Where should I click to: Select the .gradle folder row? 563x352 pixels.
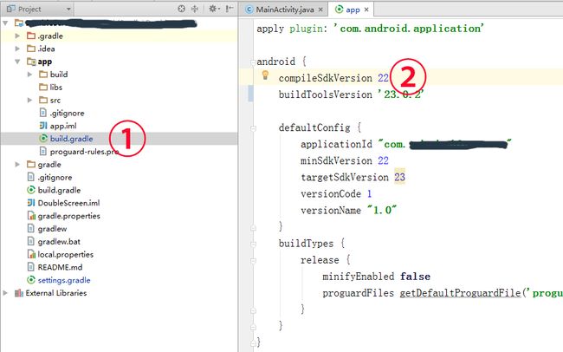(119, 36)
